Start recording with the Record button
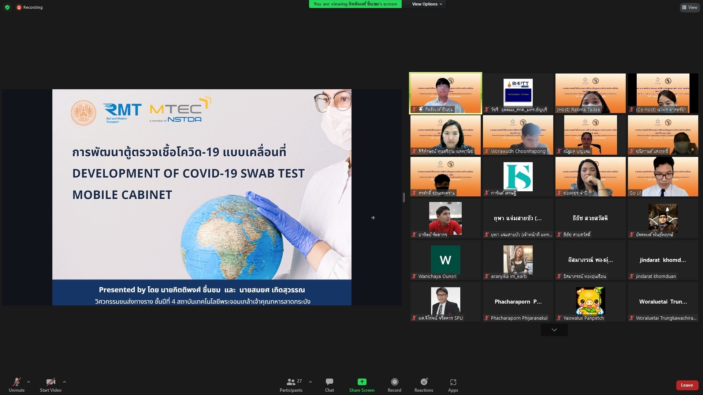 point(394,385)
